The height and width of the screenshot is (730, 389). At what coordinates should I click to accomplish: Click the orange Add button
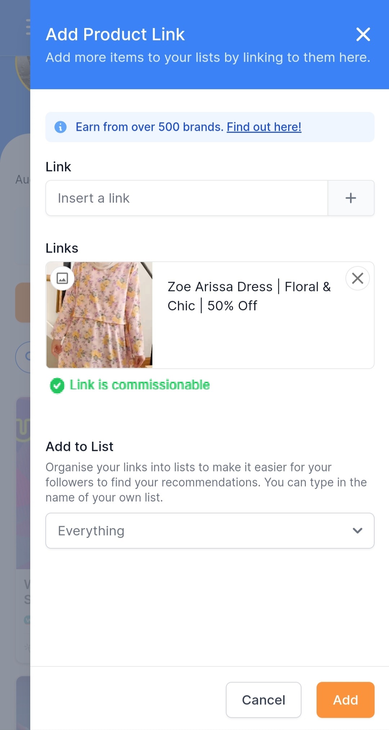345,700
